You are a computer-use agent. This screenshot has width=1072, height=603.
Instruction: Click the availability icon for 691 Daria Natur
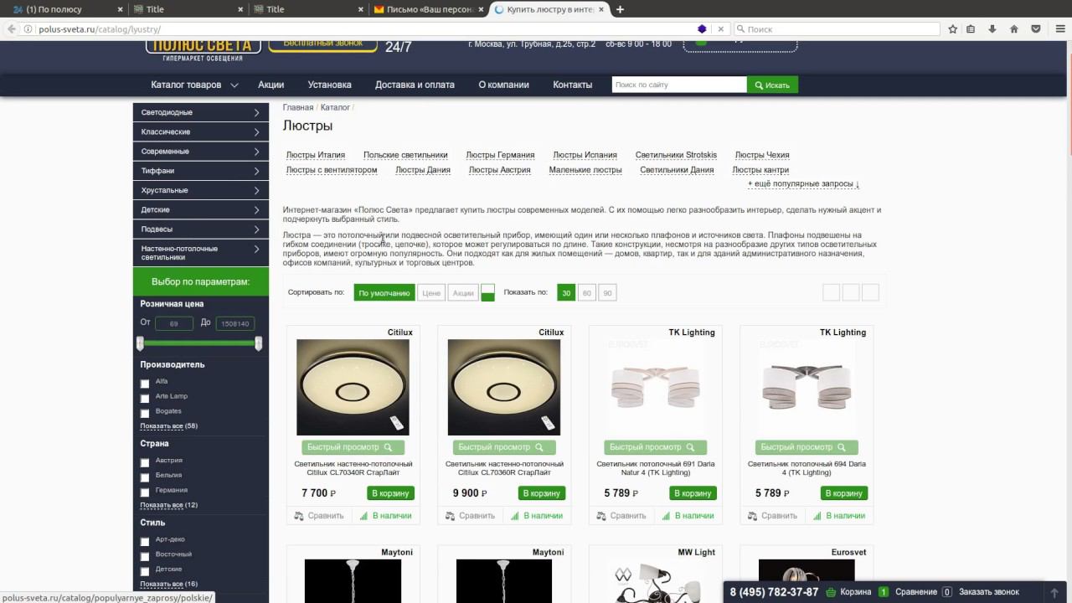pyautogui.click(x=667, y=516)
